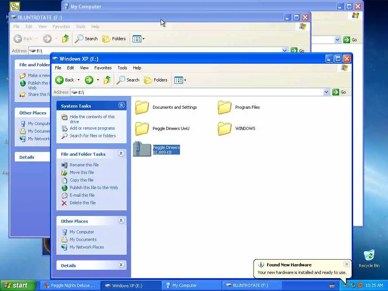This screenshot has height=291, width=388.
Task: Click Go button in My Computer window
Action: click(350, 40)
